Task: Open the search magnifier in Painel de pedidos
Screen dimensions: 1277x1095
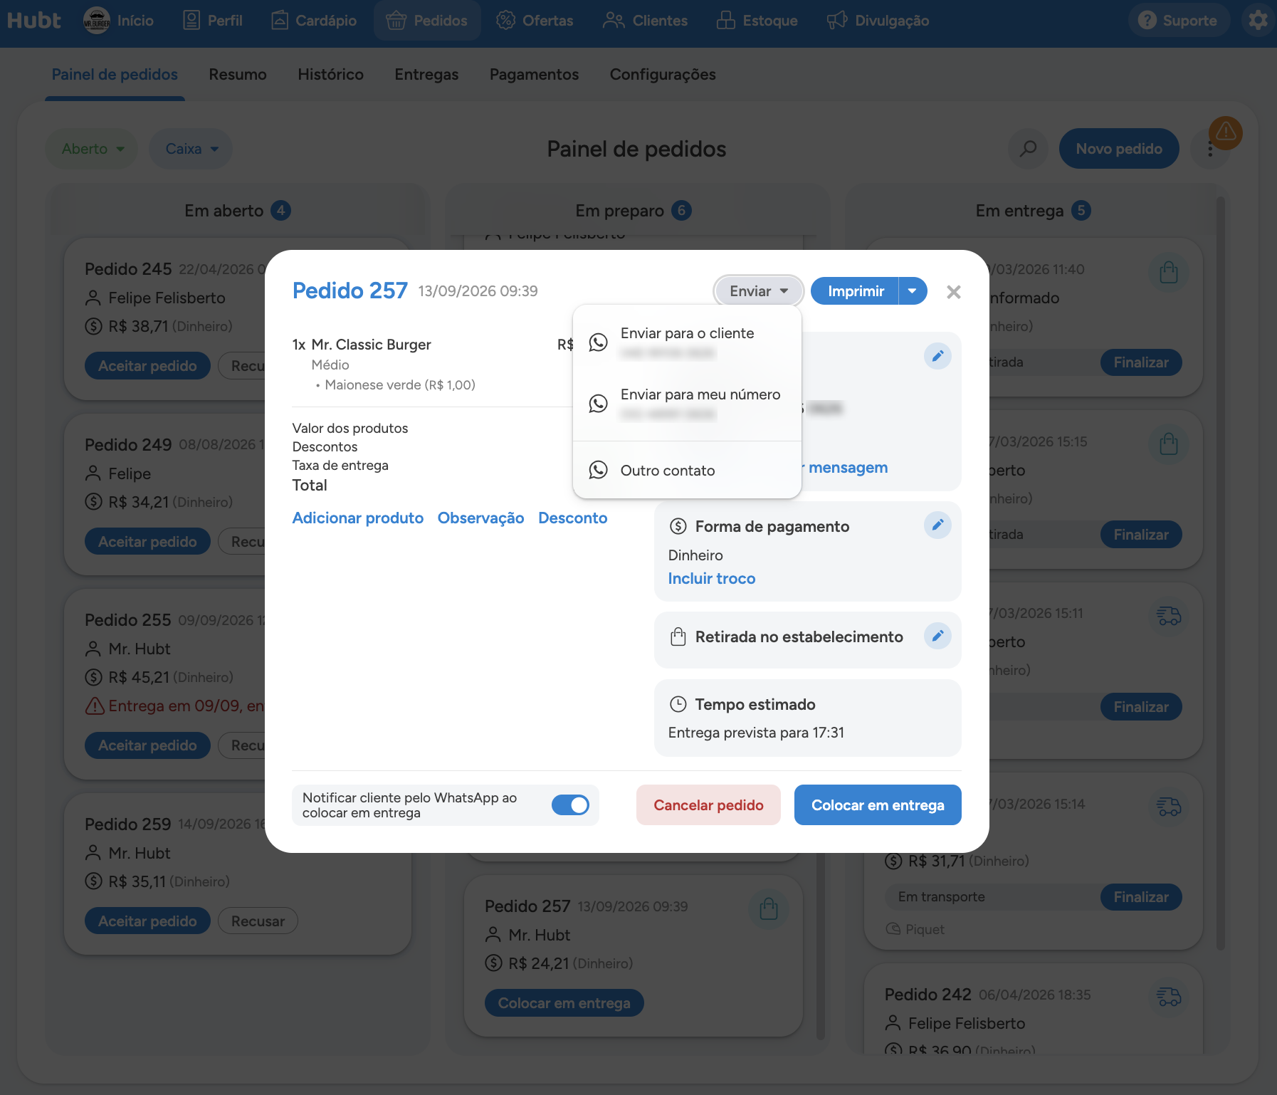Action: point(1028,149)
